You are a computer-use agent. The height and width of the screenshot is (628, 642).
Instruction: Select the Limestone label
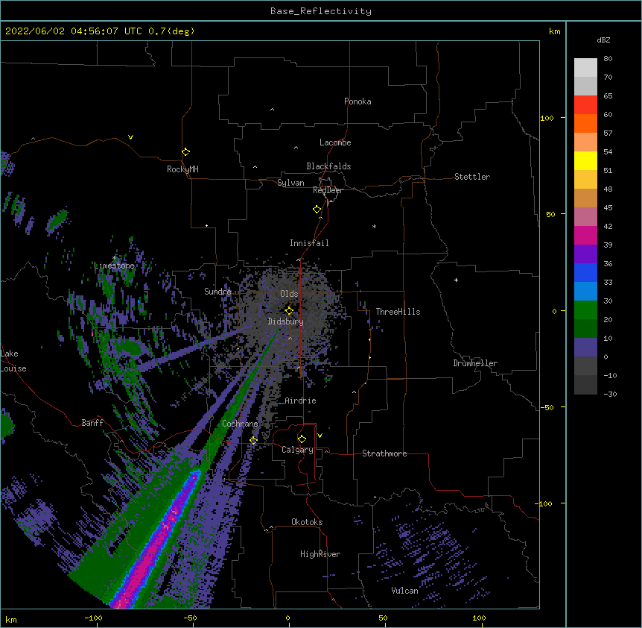tap(114, 266)
